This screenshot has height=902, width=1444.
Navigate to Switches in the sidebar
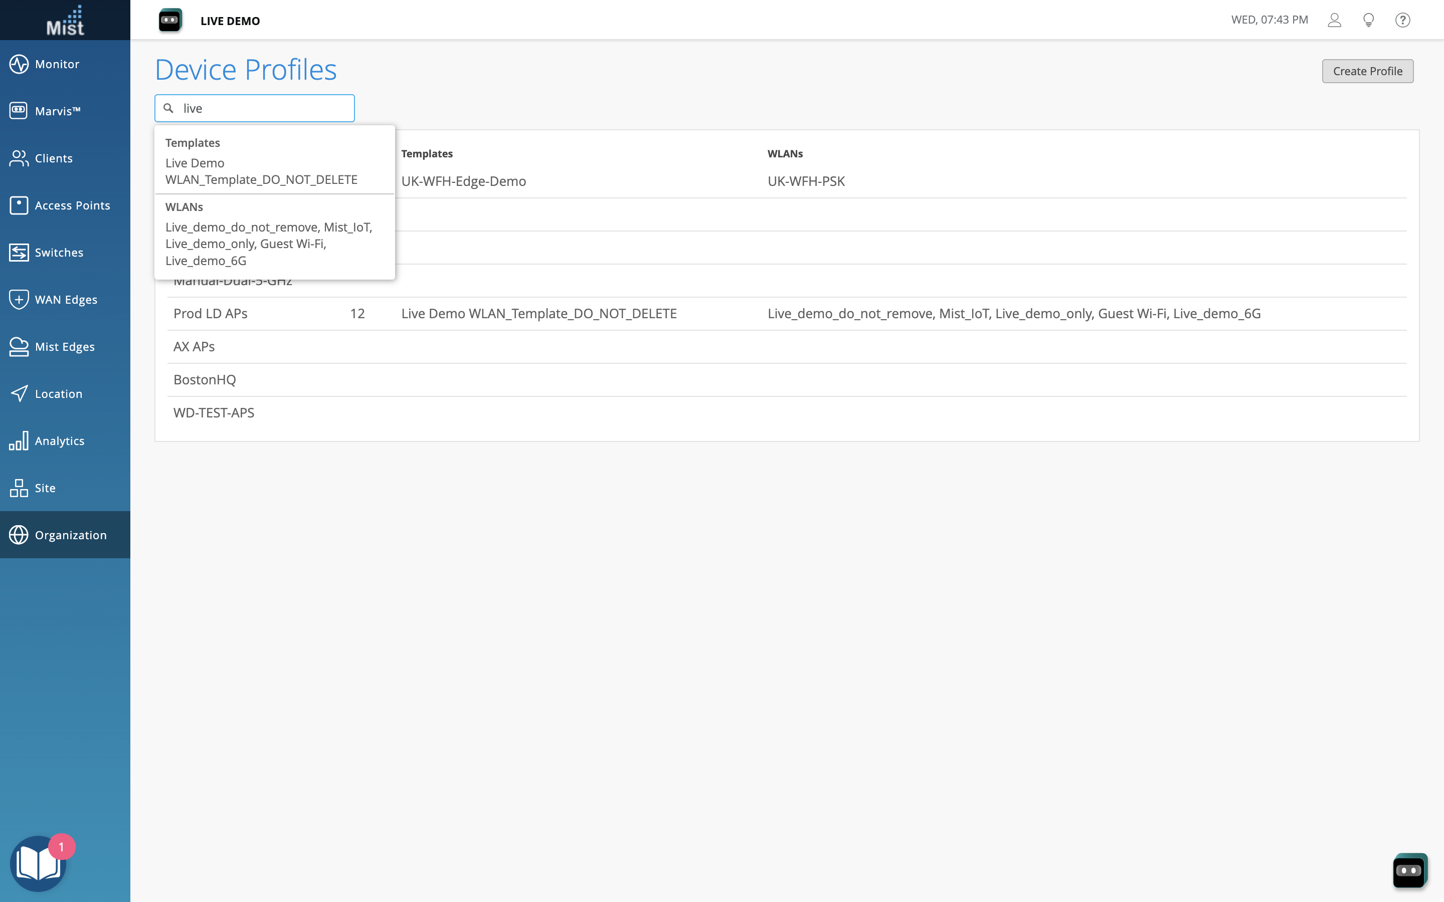(59, 253)
